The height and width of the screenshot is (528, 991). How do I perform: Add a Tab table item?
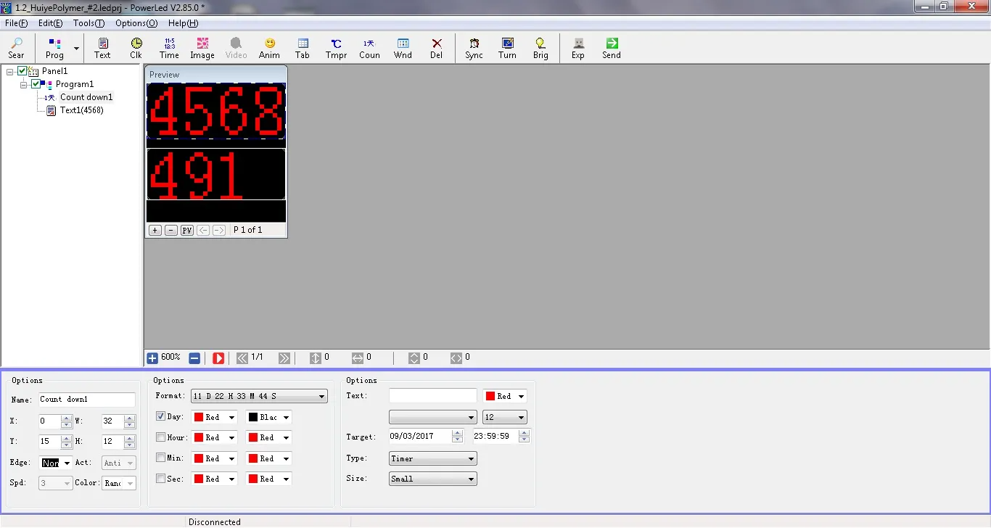click(x=303, y=48)
